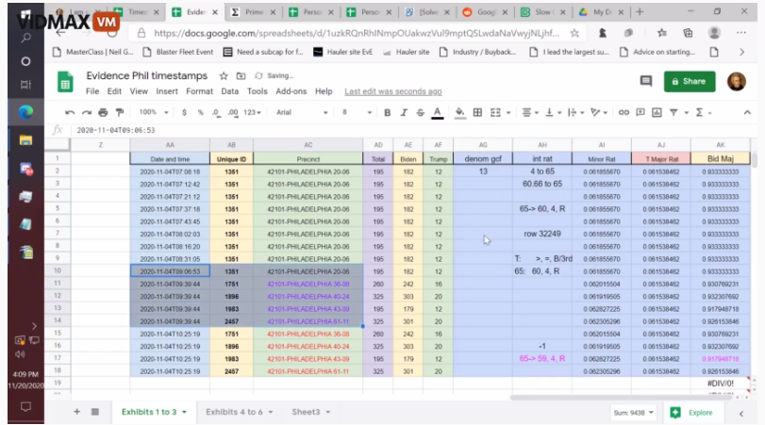
Task: Redo the last action in toolbar
Action: [x=87, y=112]
